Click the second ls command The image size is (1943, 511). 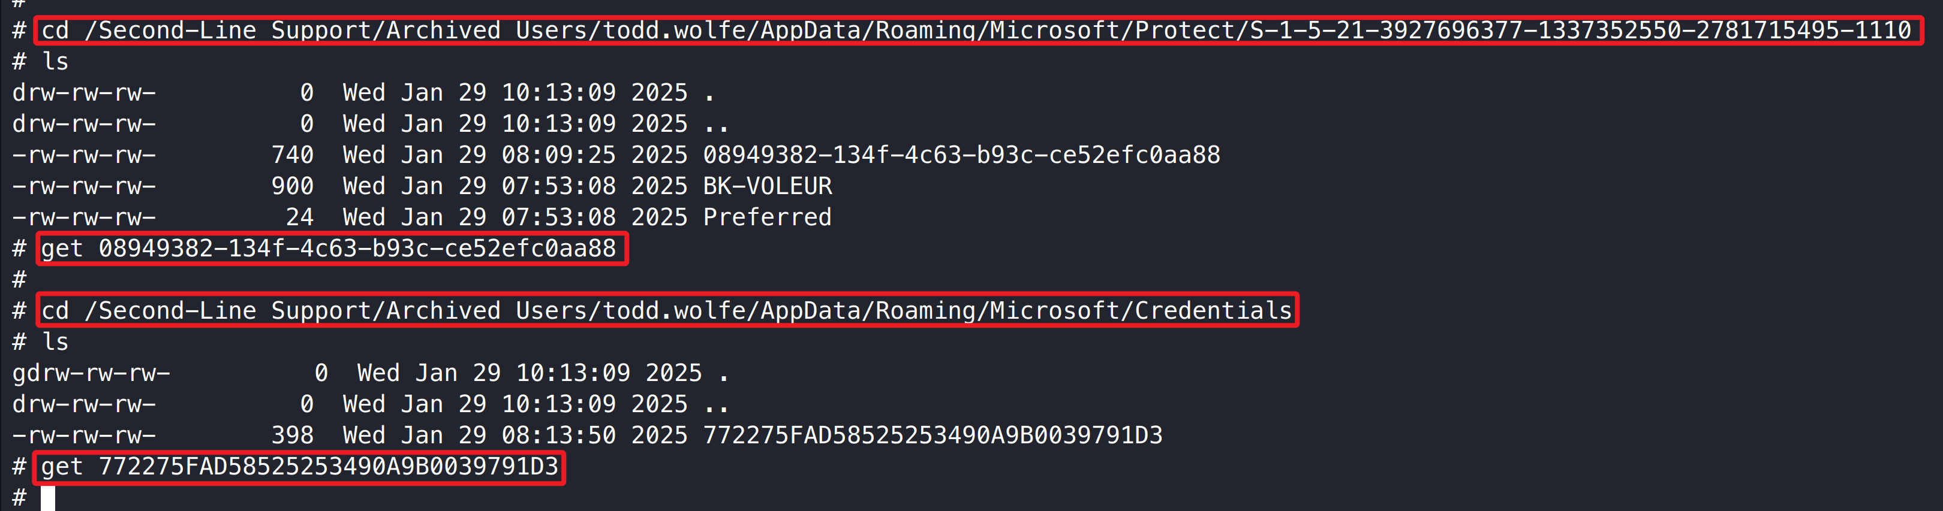(x=55, y=342)
